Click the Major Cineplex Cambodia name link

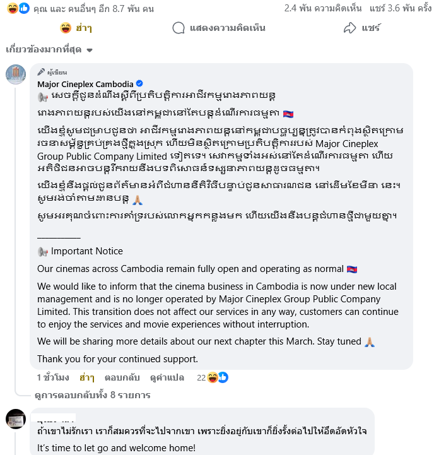(85, 84)
